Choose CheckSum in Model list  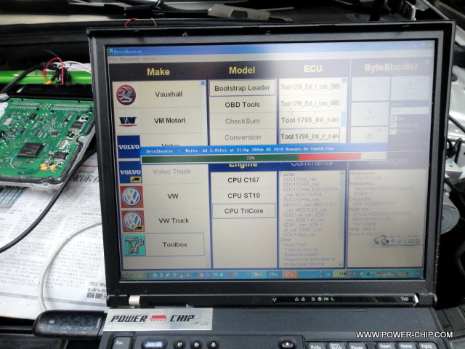pos(243,121)
